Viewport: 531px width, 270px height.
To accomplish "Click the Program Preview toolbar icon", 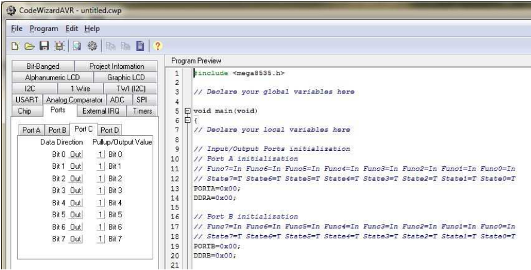I will pyautogui.click(x=77, y=45).
